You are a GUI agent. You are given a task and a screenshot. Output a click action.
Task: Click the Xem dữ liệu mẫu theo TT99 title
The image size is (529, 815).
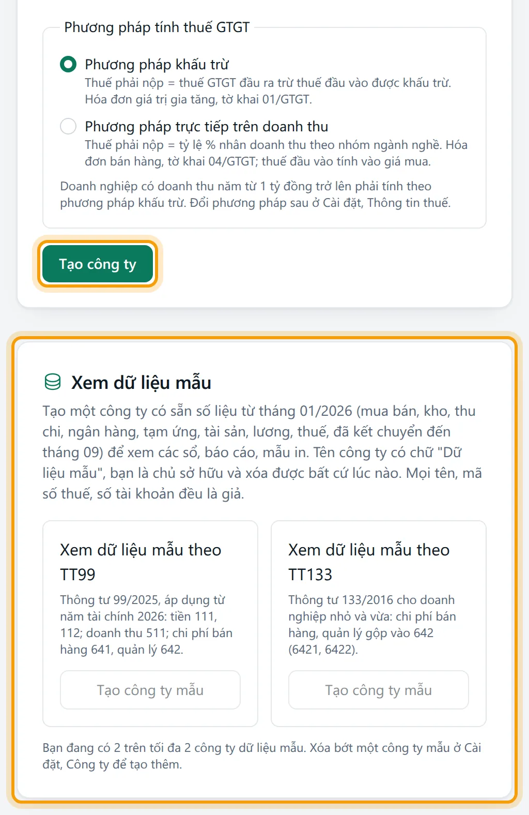141,562
